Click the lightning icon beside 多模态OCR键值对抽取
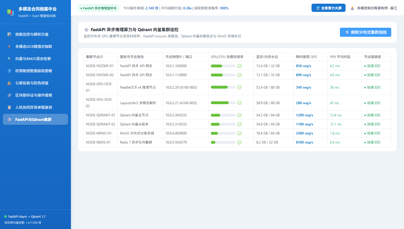This screenshot has width=404, height=229. tap(9, 47)
